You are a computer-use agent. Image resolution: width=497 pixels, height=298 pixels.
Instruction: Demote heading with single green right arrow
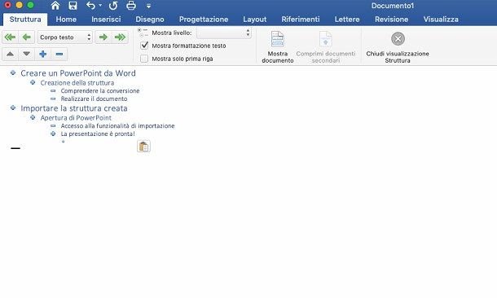pos(103,37)
